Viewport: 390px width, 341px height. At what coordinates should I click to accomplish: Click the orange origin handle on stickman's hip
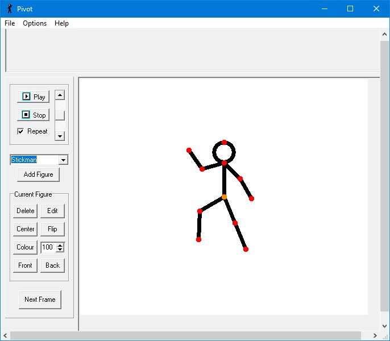point(224,197)
